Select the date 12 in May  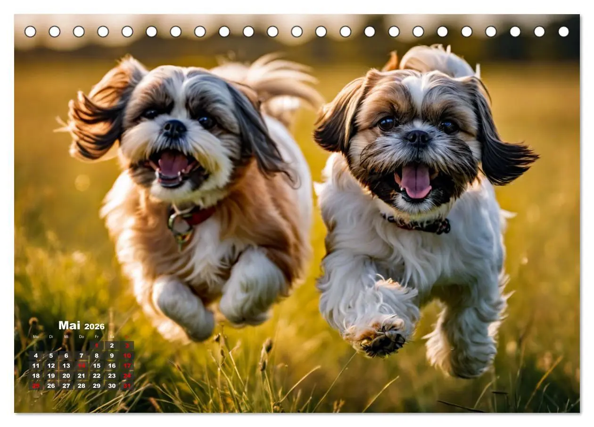coord(51,366)
